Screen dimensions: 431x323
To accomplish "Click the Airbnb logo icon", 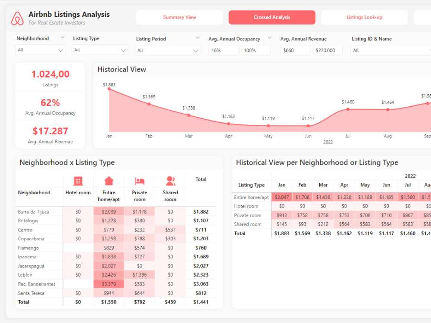I will [x=17, y=18].
